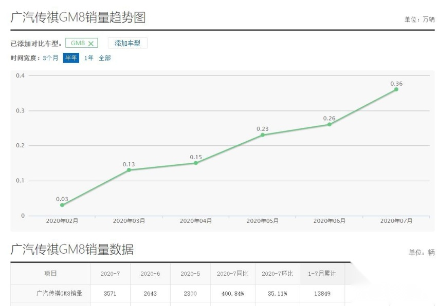Click the table cell showing 2643
The image size is (438, 306).
click(150, 294)
